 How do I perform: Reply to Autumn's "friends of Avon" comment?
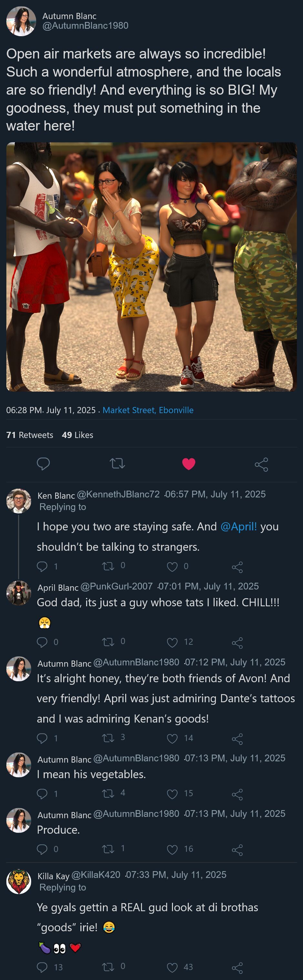point(42,738)
